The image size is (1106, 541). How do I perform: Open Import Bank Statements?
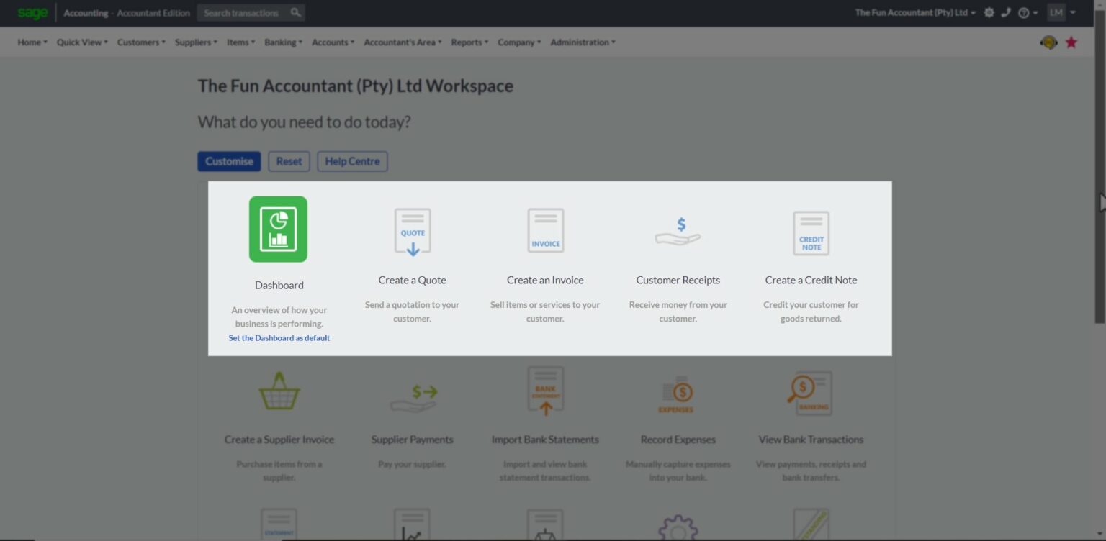(x=544, y=390)
